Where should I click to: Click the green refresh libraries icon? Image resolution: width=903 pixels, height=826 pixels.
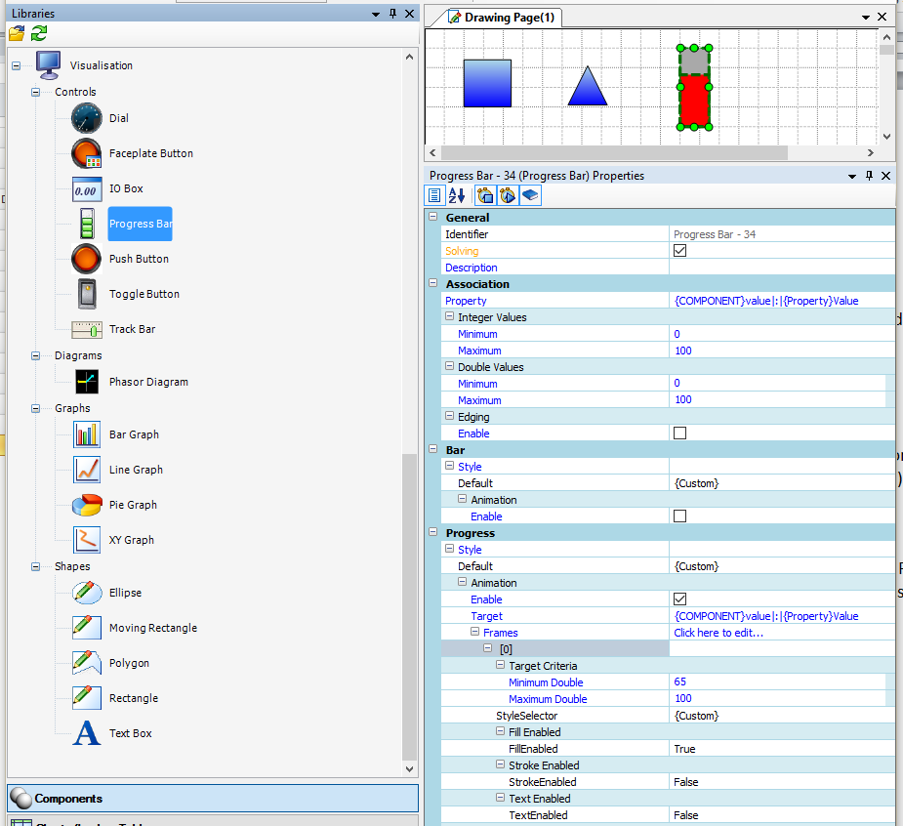click(x=39, y=33)
